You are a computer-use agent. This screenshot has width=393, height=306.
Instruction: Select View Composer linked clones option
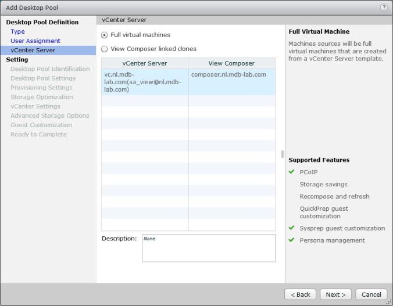(x=105, y=49)
